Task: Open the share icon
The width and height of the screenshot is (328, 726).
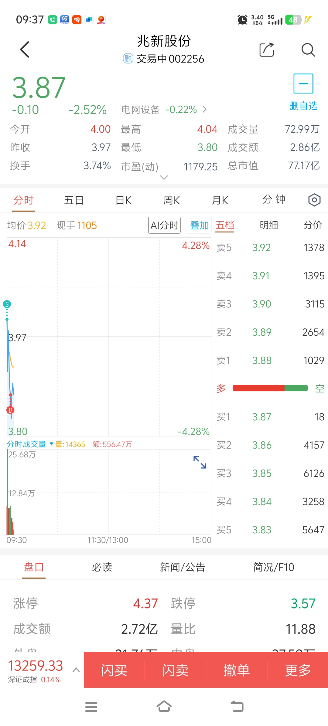Action: [266, 50]
